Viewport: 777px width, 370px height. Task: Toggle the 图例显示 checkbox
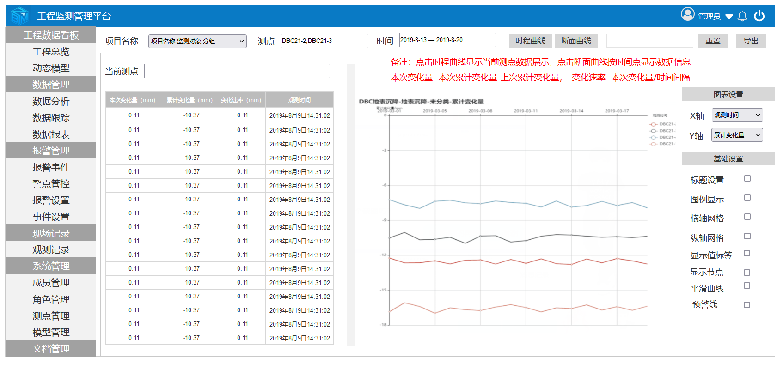747,198
